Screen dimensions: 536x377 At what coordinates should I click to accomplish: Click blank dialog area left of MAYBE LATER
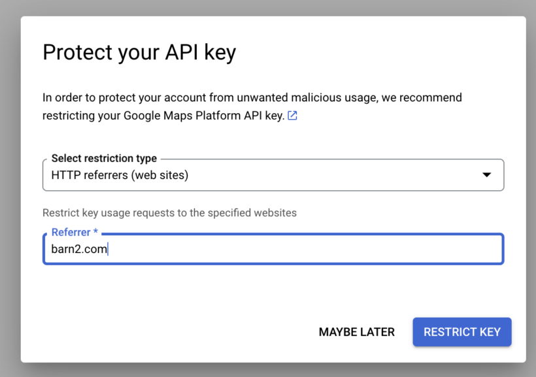[x=163, y=332]
